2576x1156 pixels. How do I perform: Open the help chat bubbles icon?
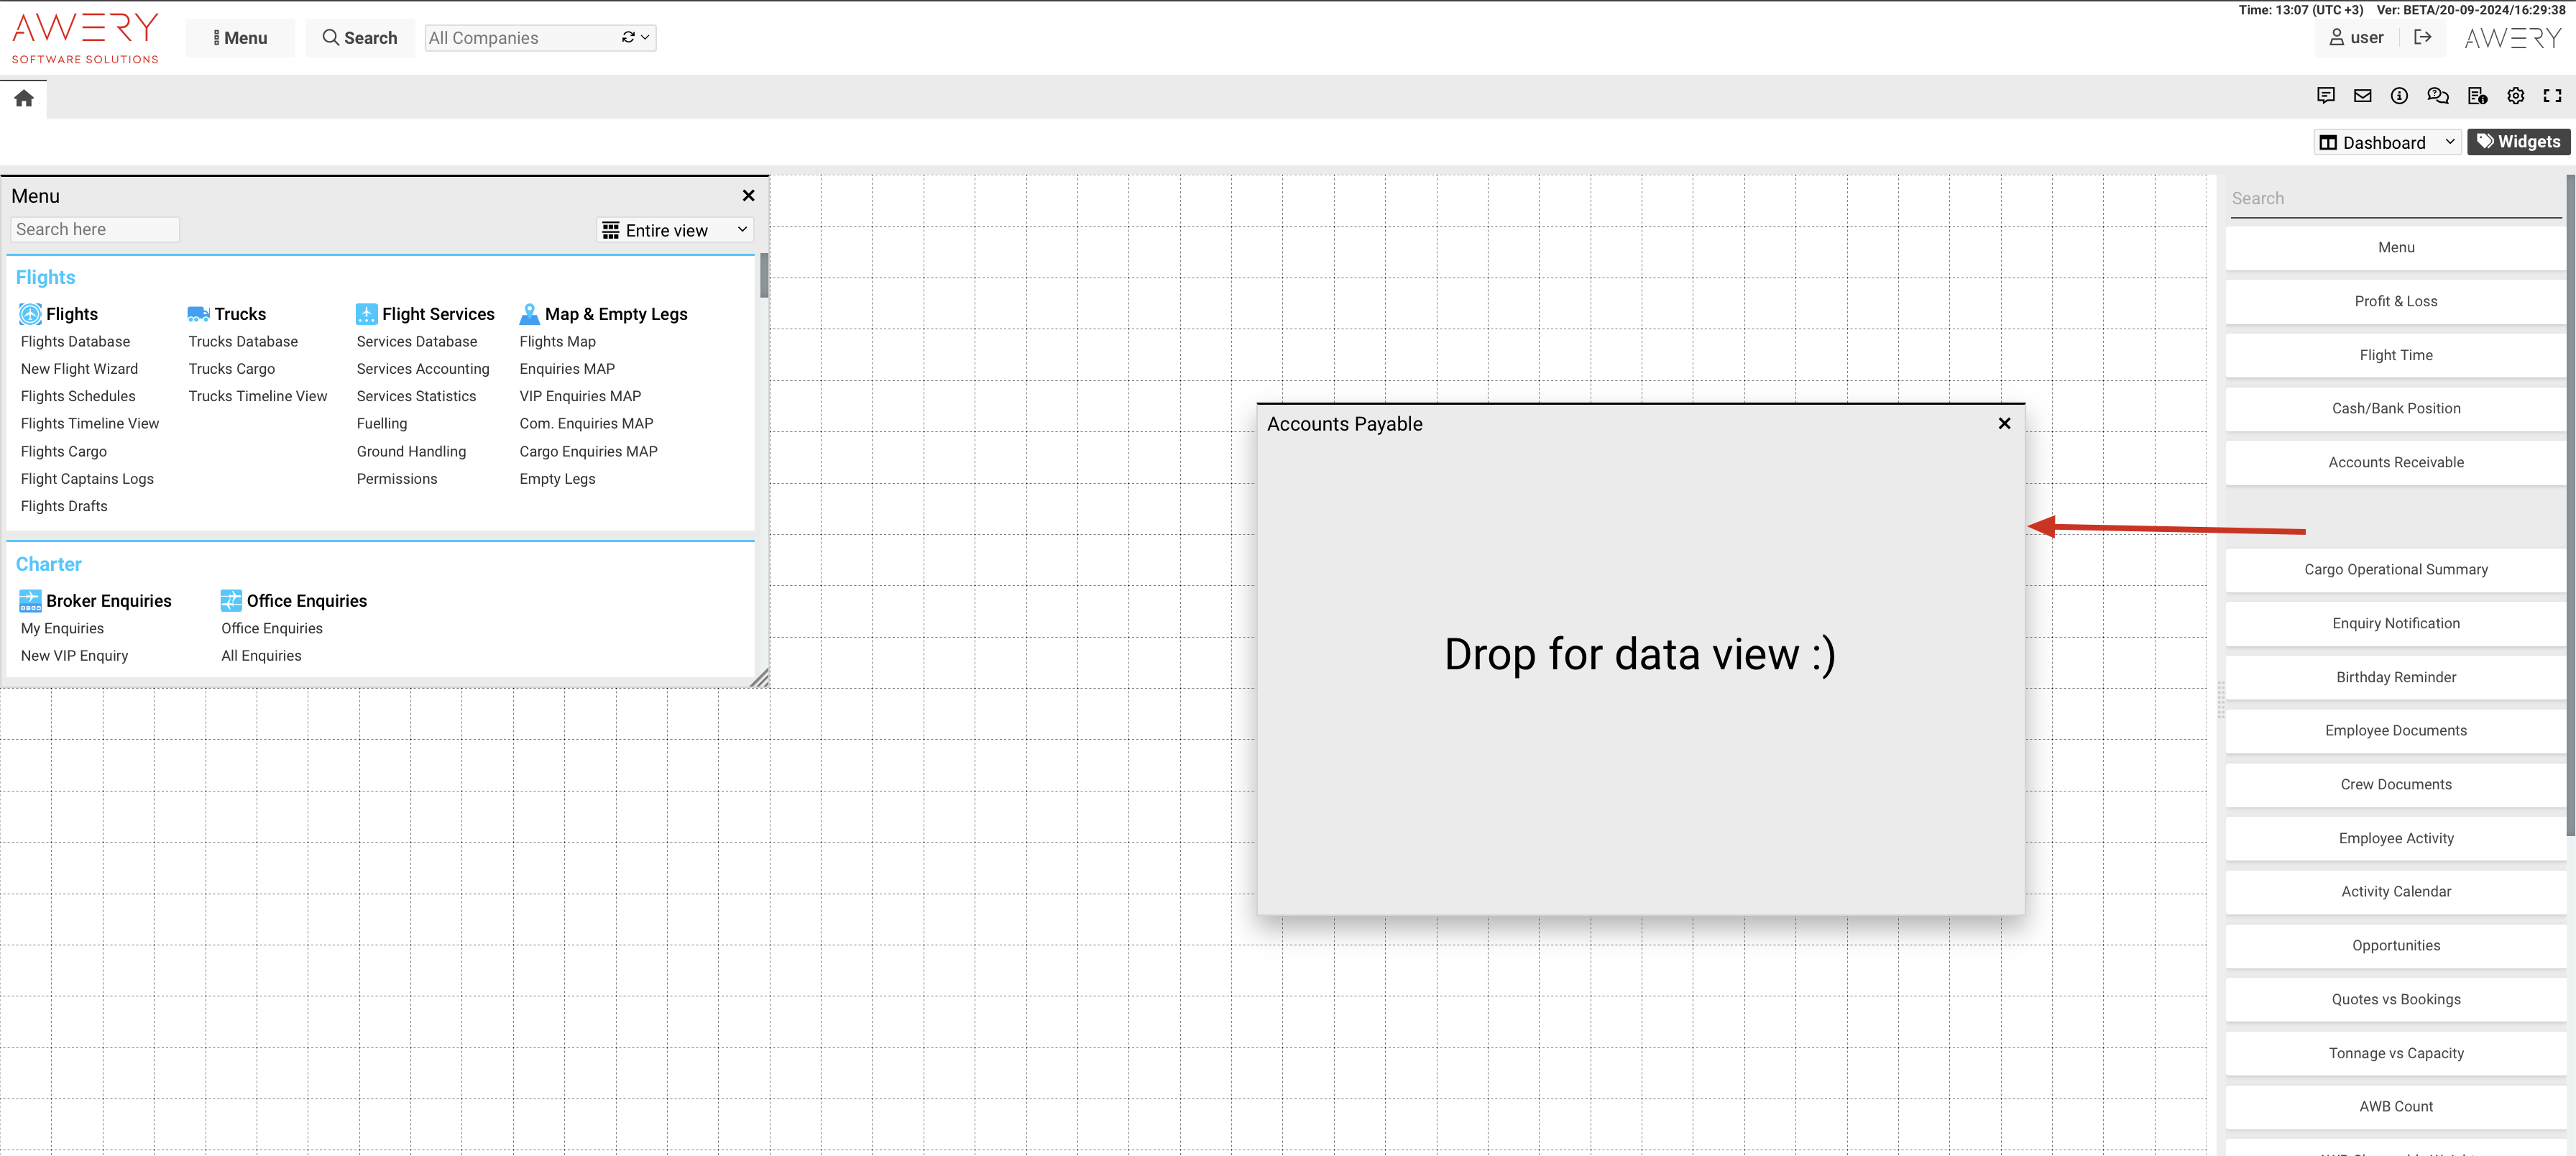click(x=2437, y=96)
